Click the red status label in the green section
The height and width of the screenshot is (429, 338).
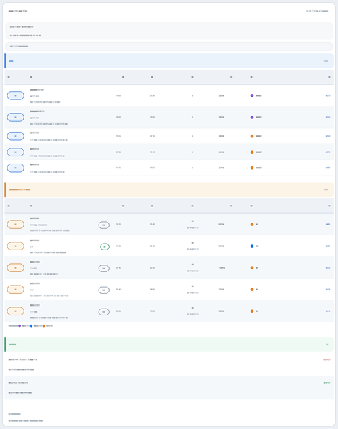pos(327,359)
